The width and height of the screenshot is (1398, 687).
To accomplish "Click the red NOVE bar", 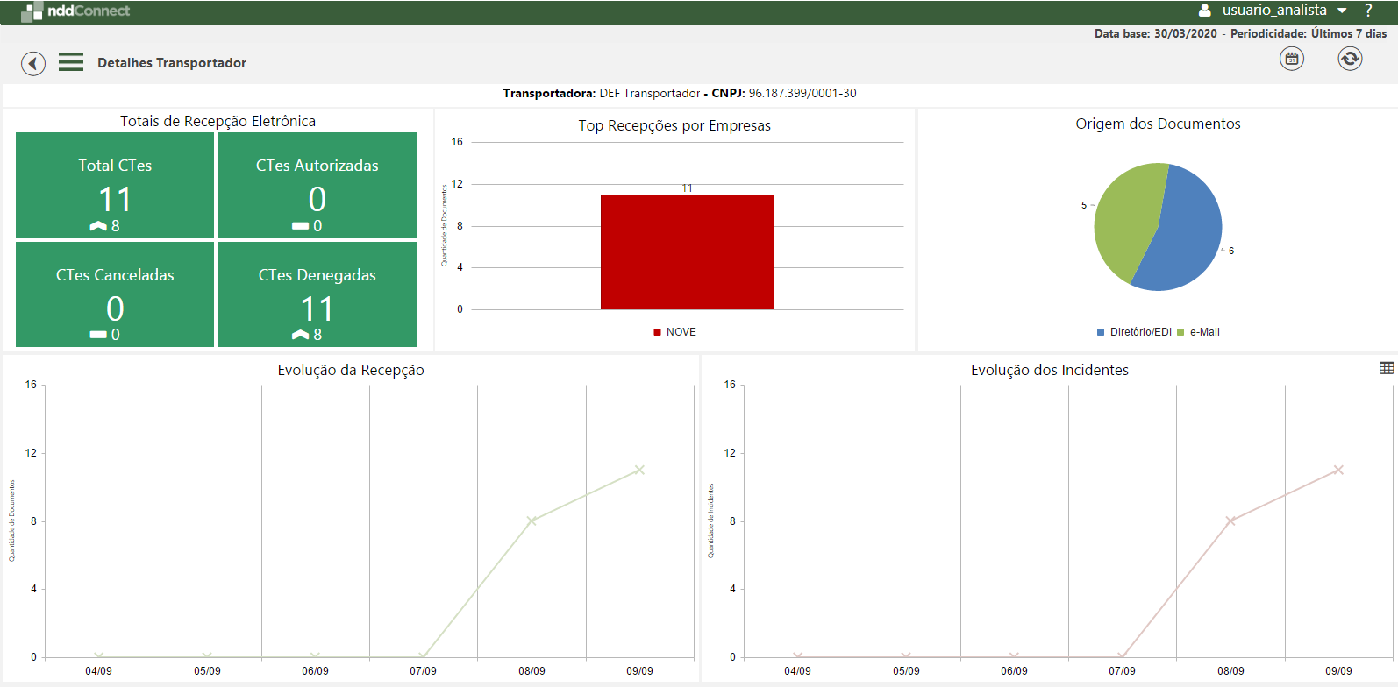I will coord(687,252).
